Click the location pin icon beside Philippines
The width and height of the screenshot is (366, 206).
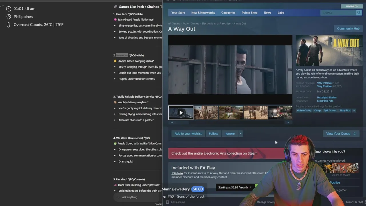[x=9, y=17]
